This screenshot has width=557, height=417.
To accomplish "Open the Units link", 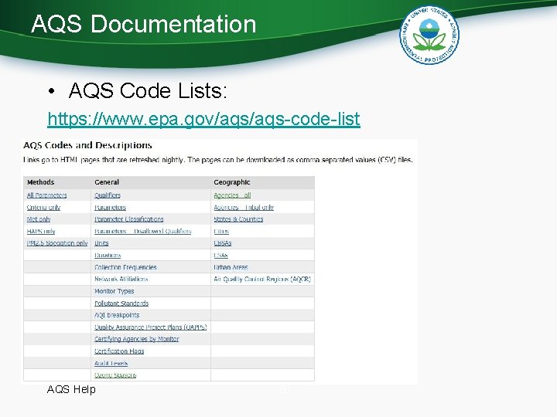I will (101, 243).
